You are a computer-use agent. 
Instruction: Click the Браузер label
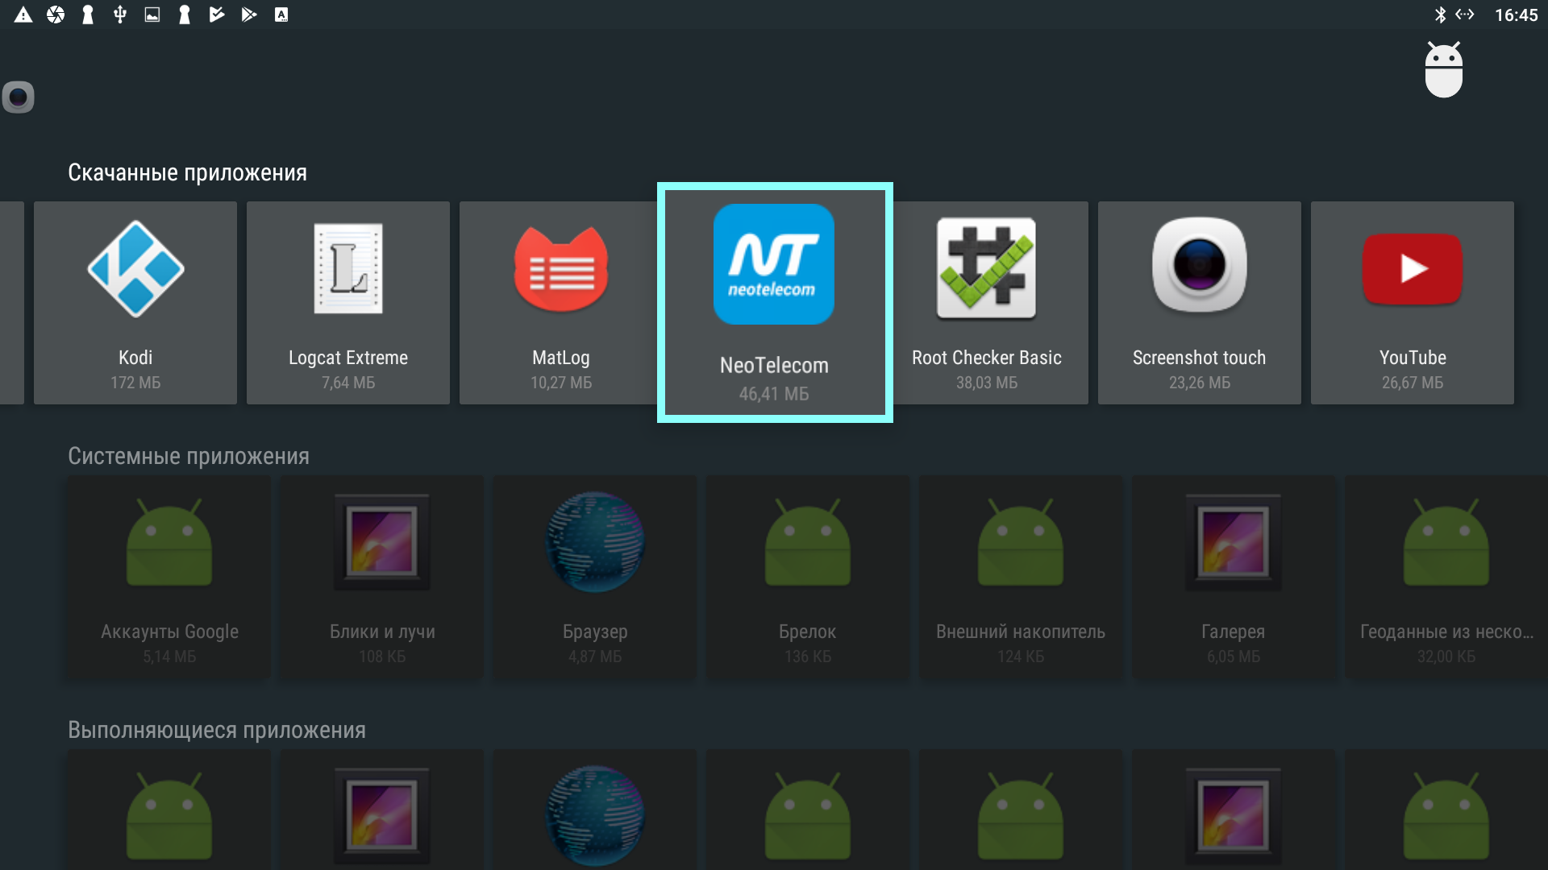pos(595,632)
